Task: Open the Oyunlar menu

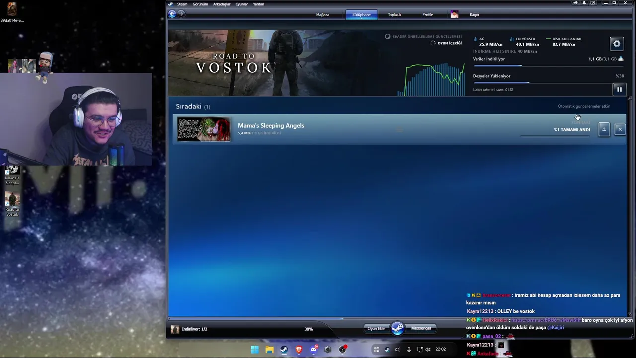Action: point(241,4)
